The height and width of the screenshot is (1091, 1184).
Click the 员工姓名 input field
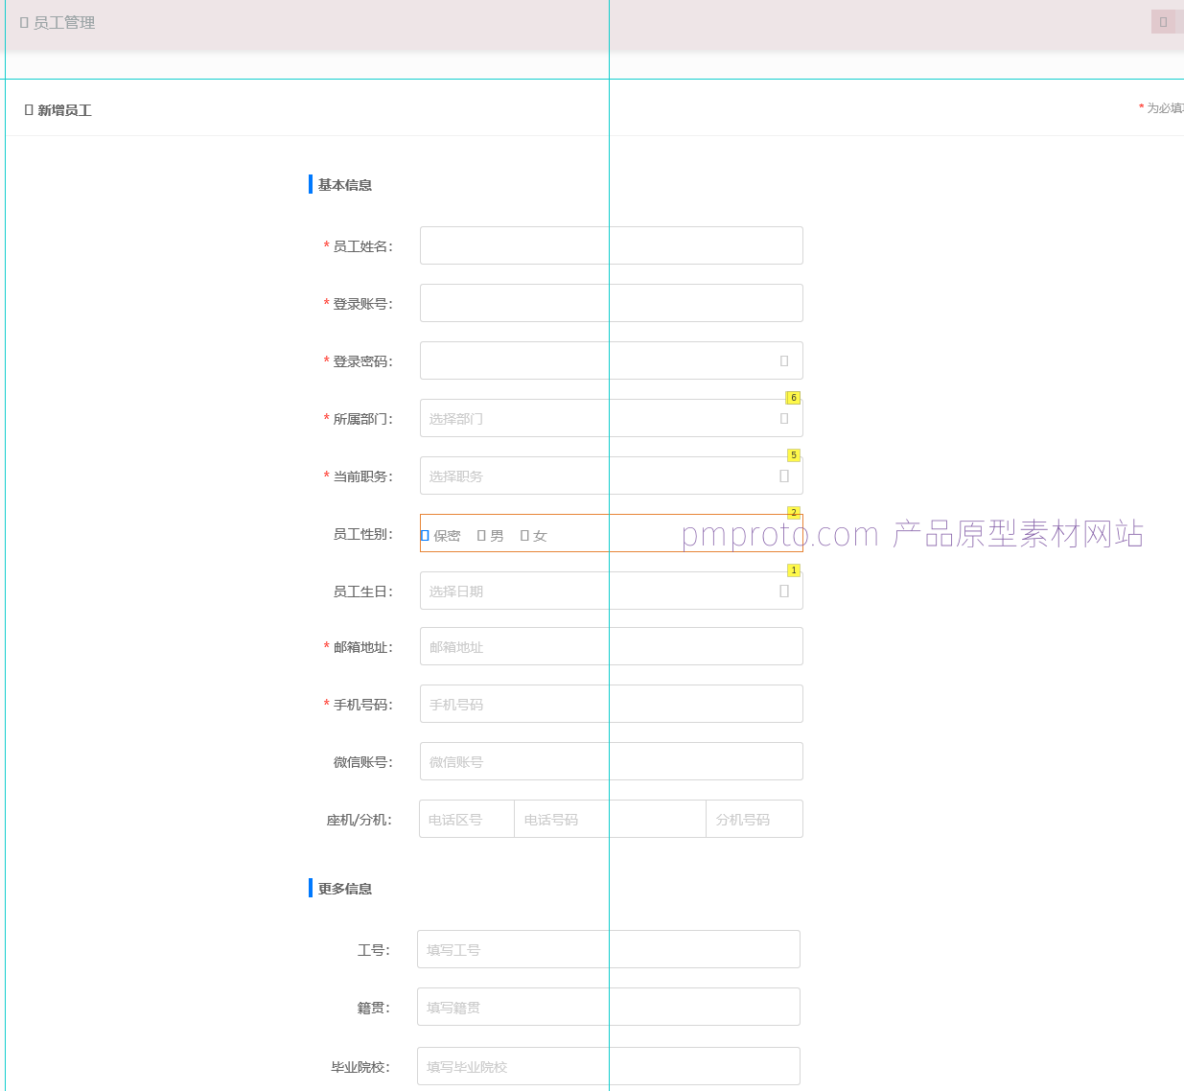click(611, 246)
